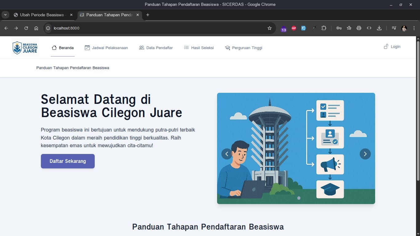The width and height of the screenshot is (420, 236).
Task: Click the Login link
Action: point(392,47)
